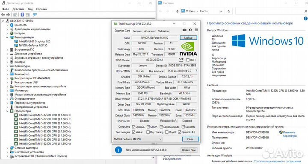Screen dimensions: 308x164
Task: Click the Device Manager scrollbar down arrow
Action: click(x=153, y=157)
